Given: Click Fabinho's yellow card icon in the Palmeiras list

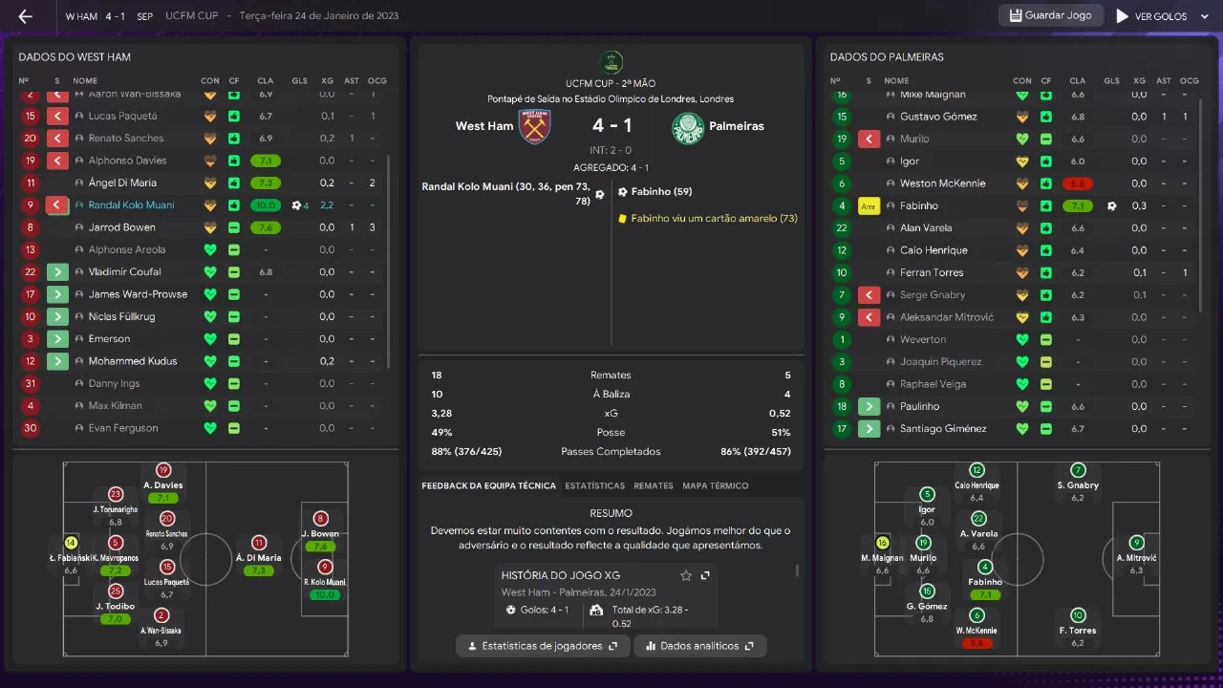Looking at the screenshot, I should 869,205.
